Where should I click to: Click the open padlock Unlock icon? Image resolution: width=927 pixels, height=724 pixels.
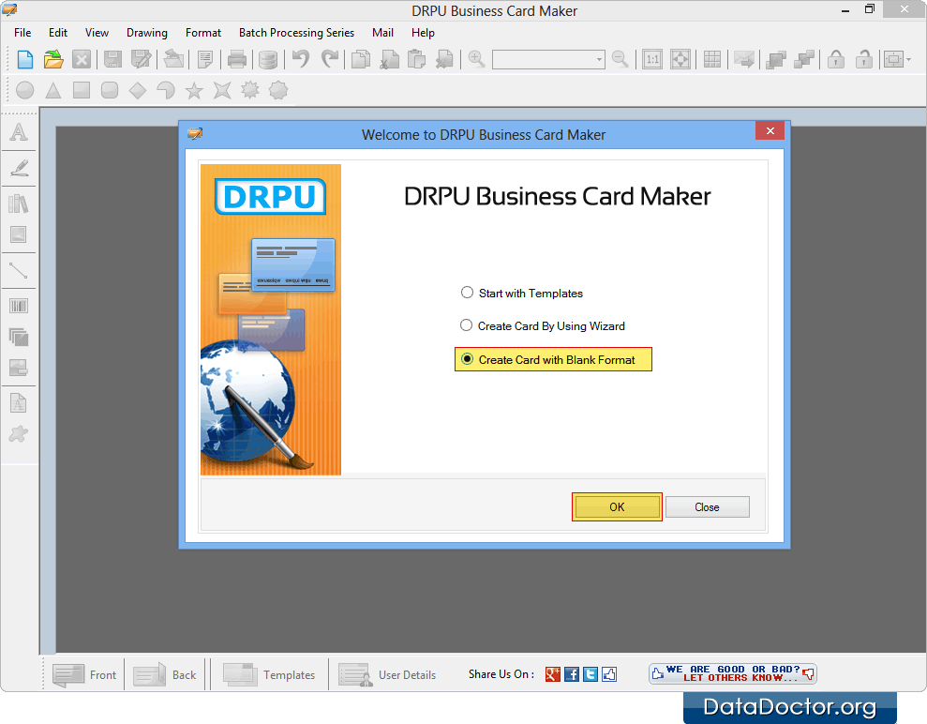[864, 59]
